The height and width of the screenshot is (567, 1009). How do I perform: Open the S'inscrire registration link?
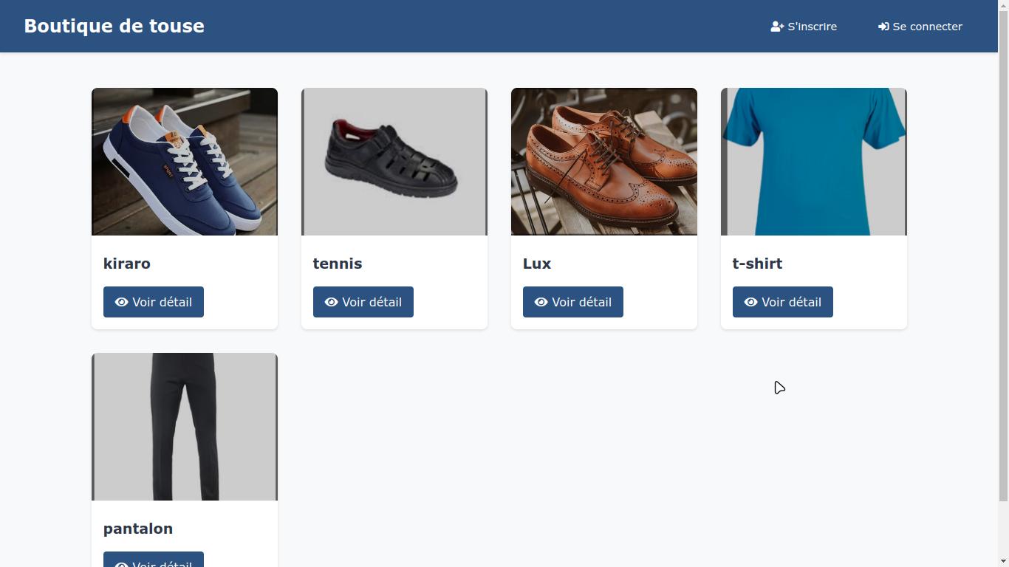pyautogui.click(x=812, y=27)
